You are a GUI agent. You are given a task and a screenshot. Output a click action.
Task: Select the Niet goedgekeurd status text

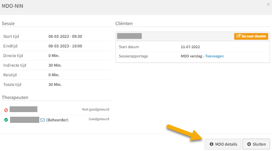pyautogui.click(x=96, y=109)
